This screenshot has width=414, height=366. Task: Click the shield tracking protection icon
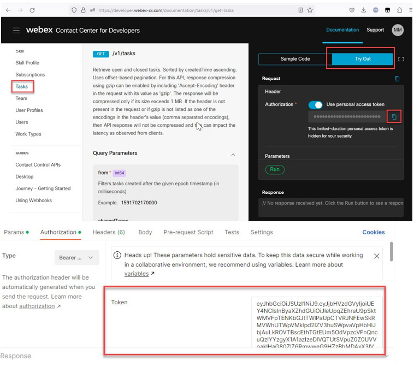pos(74,10)
